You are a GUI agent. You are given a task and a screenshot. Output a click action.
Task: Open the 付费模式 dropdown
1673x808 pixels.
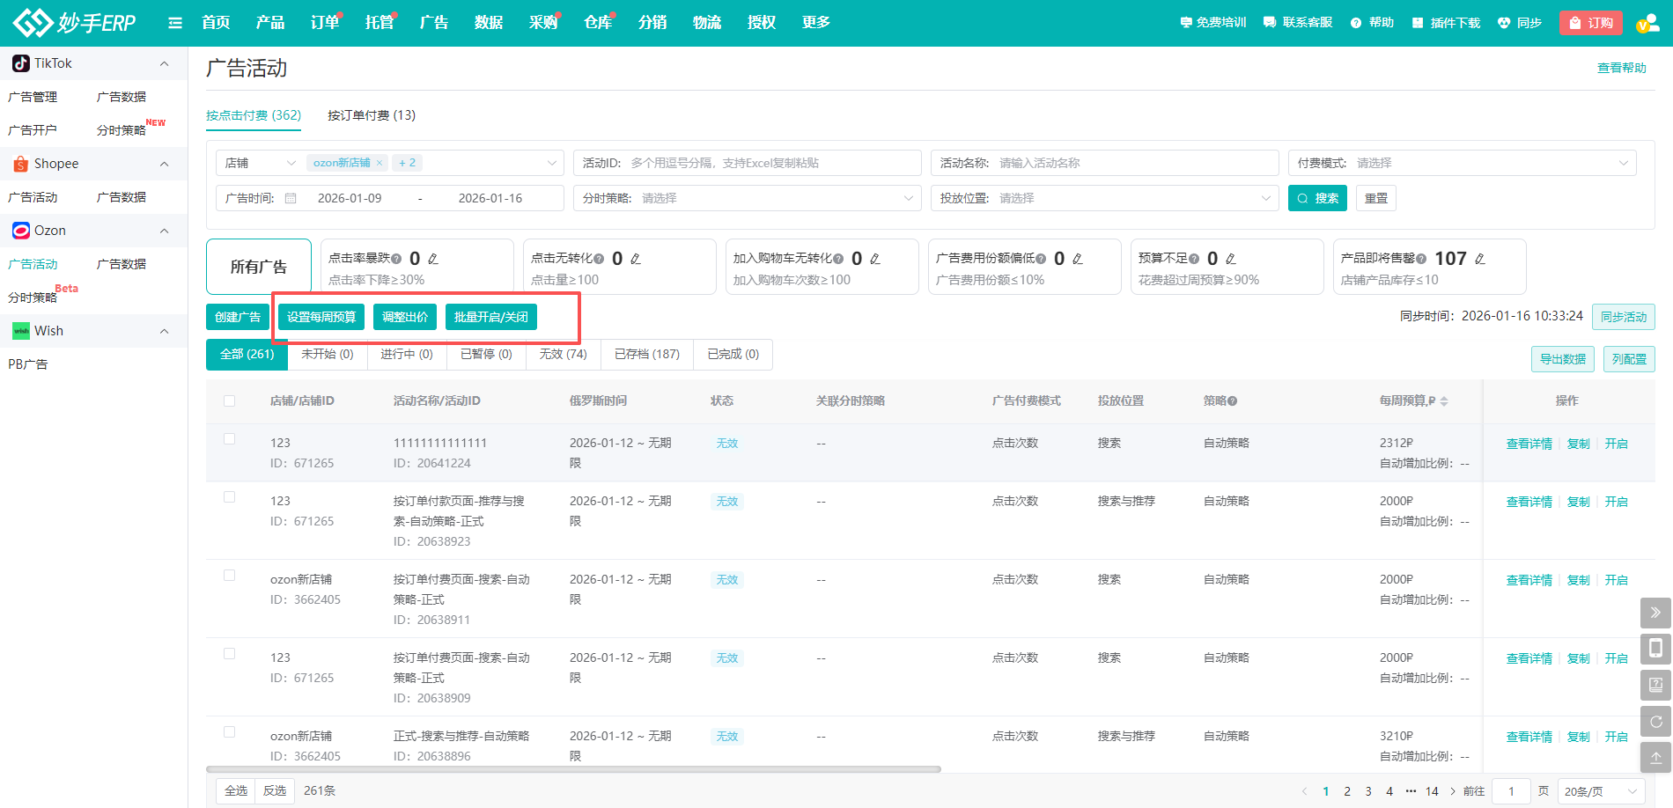pos(1462,162)
